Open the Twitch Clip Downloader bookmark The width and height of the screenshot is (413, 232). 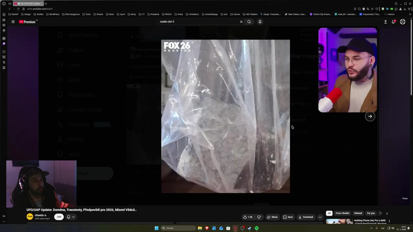coord(321,14)
